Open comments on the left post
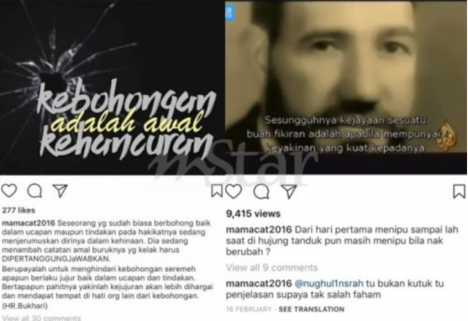Screen dimensions: 468x321 click(x=35, y=191)
